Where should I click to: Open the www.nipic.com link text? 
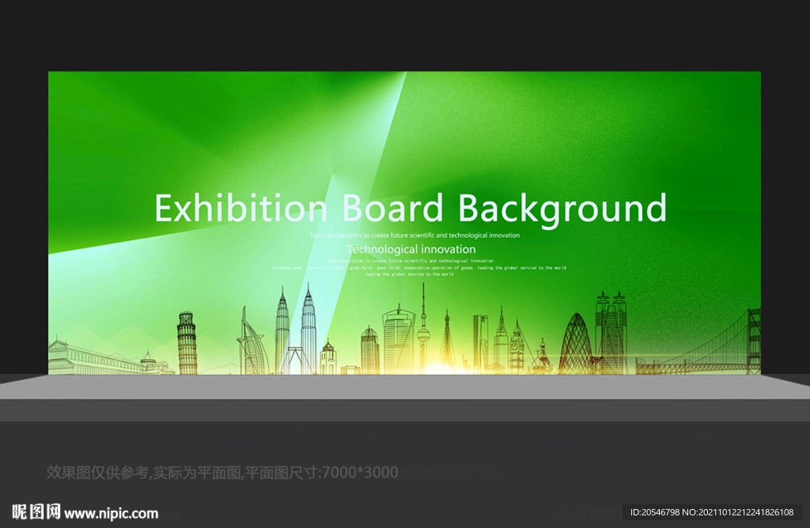click(x=111, y=514)
